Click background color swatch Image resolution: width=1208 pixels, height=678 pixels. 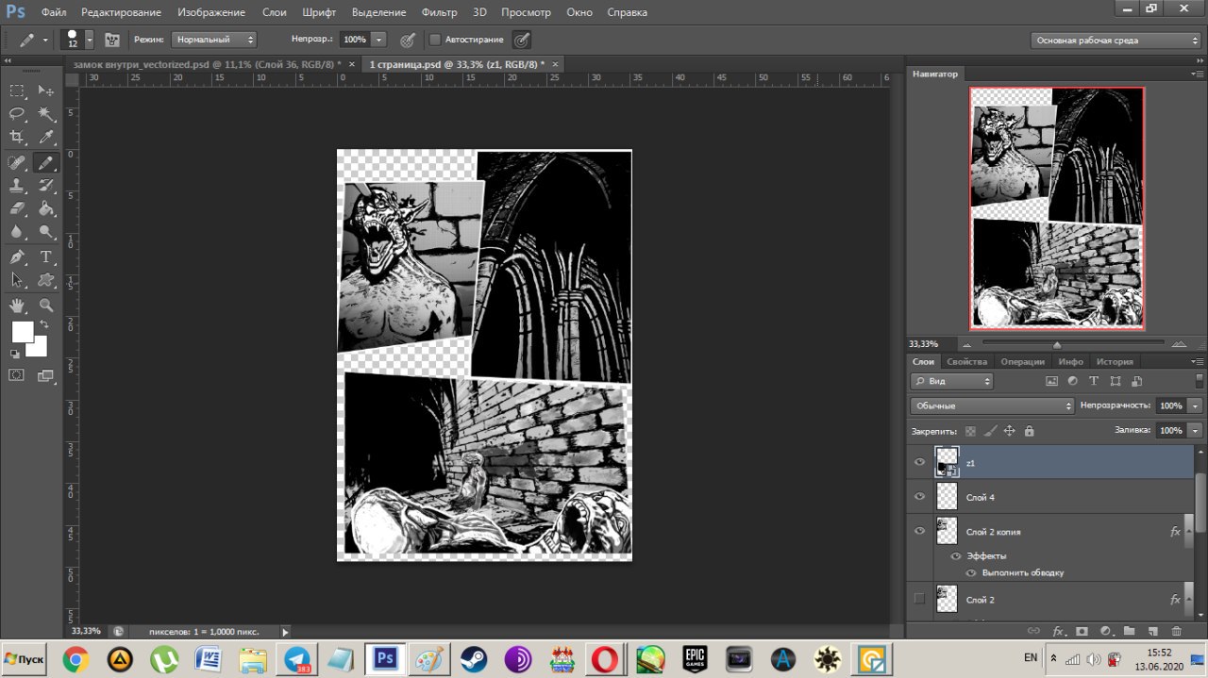(39, 349)
